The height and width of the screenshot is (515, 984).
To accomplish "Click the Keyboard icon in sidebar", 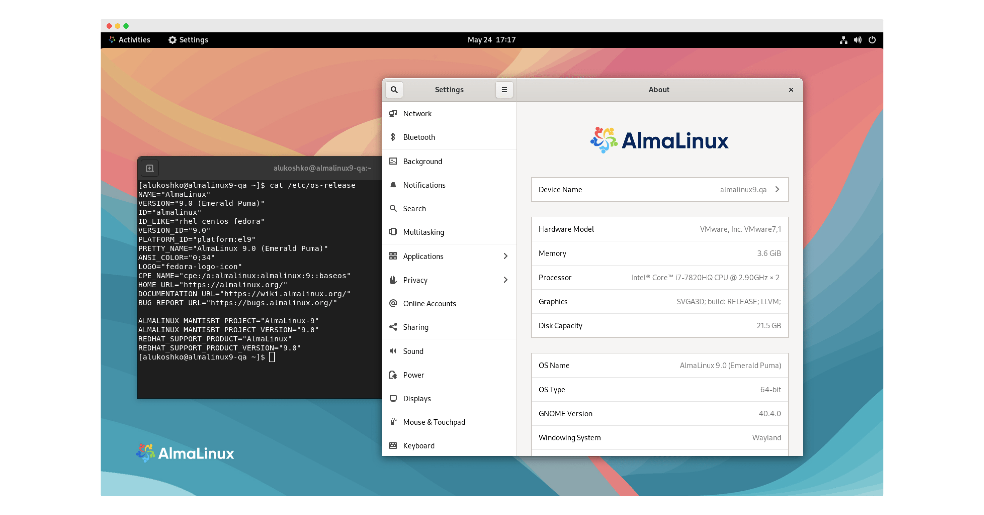I will pos(393,446).
